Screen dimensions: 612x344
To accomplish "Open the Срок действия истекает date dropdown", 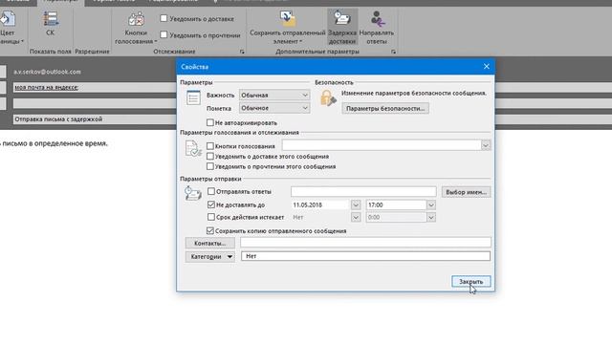I will click(x=355, y=217).
